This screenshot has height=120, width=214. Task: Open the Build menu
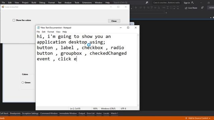pyautogui.click(x=34, y=3)
